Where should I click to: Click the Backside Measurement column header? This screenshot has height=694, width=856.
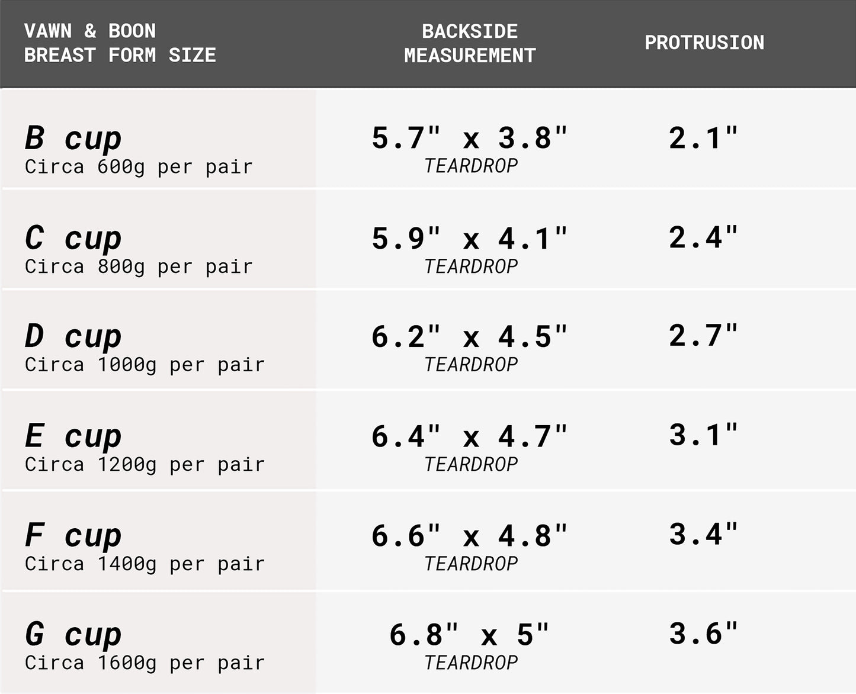pos(470,43)
